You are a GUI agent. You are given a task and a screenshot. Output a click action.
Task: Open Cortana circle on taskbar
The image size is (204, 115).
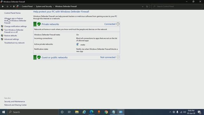(x=62, y=112)
